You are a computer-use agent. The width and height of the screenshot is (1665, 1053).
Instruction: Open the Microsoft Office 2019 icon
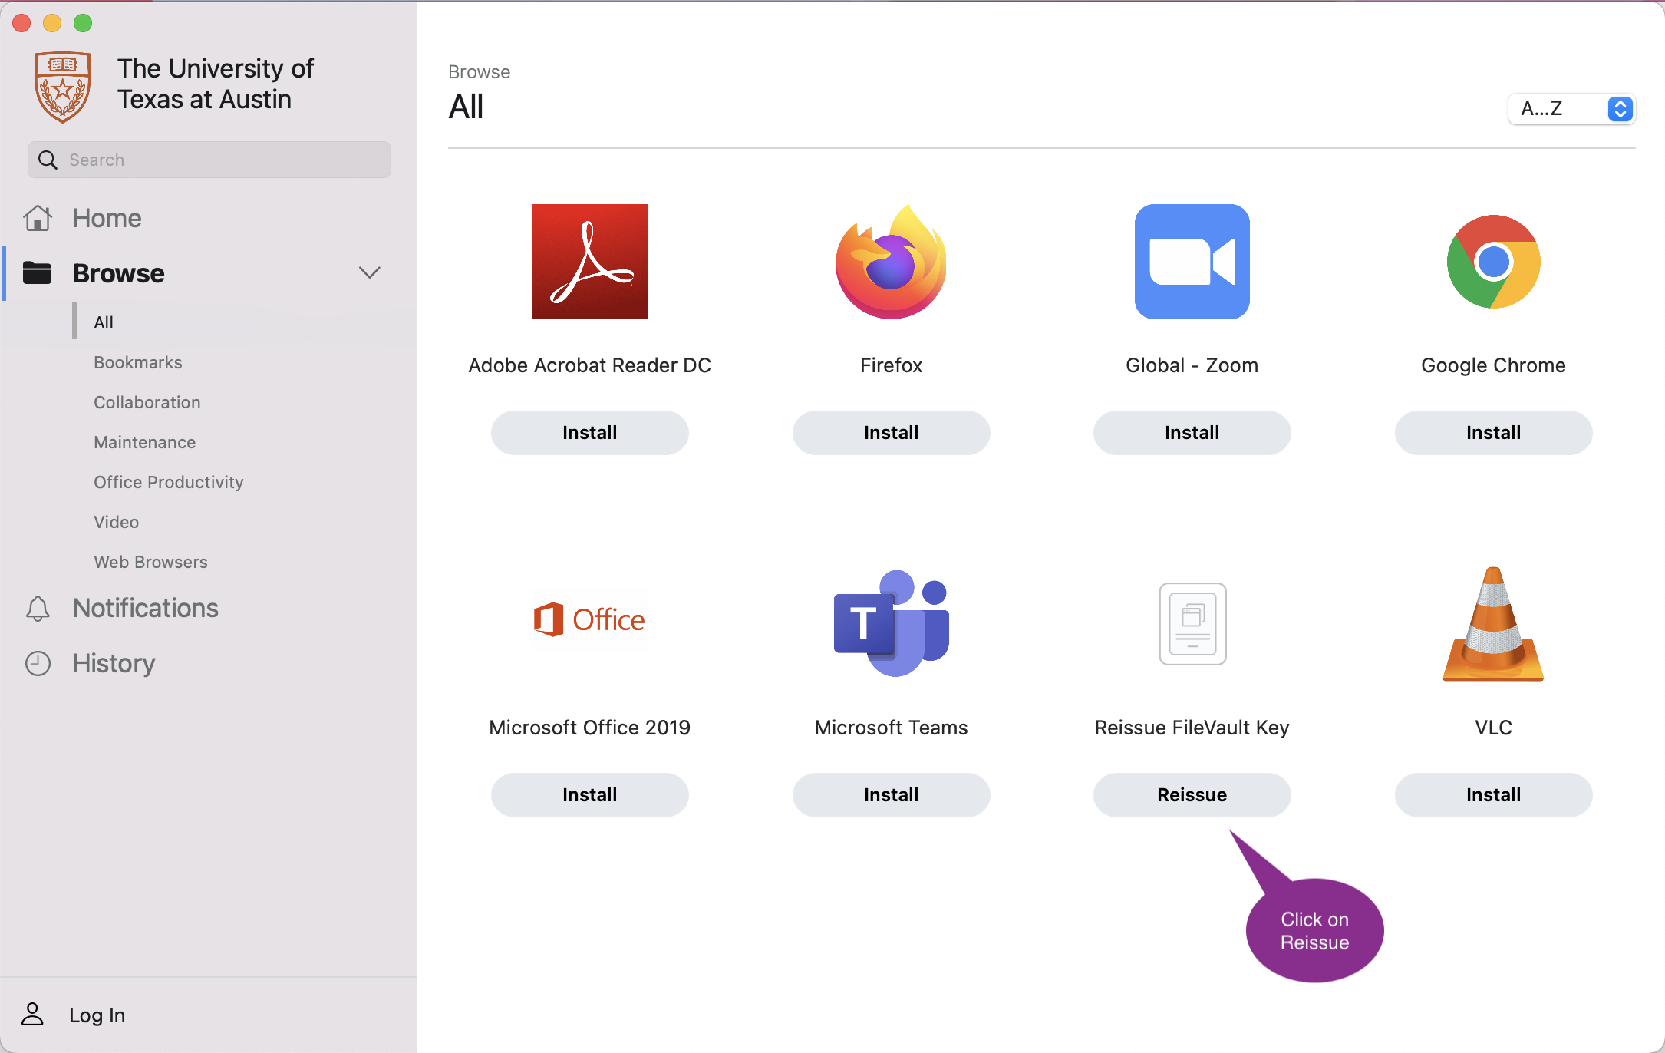pos(589,619)
